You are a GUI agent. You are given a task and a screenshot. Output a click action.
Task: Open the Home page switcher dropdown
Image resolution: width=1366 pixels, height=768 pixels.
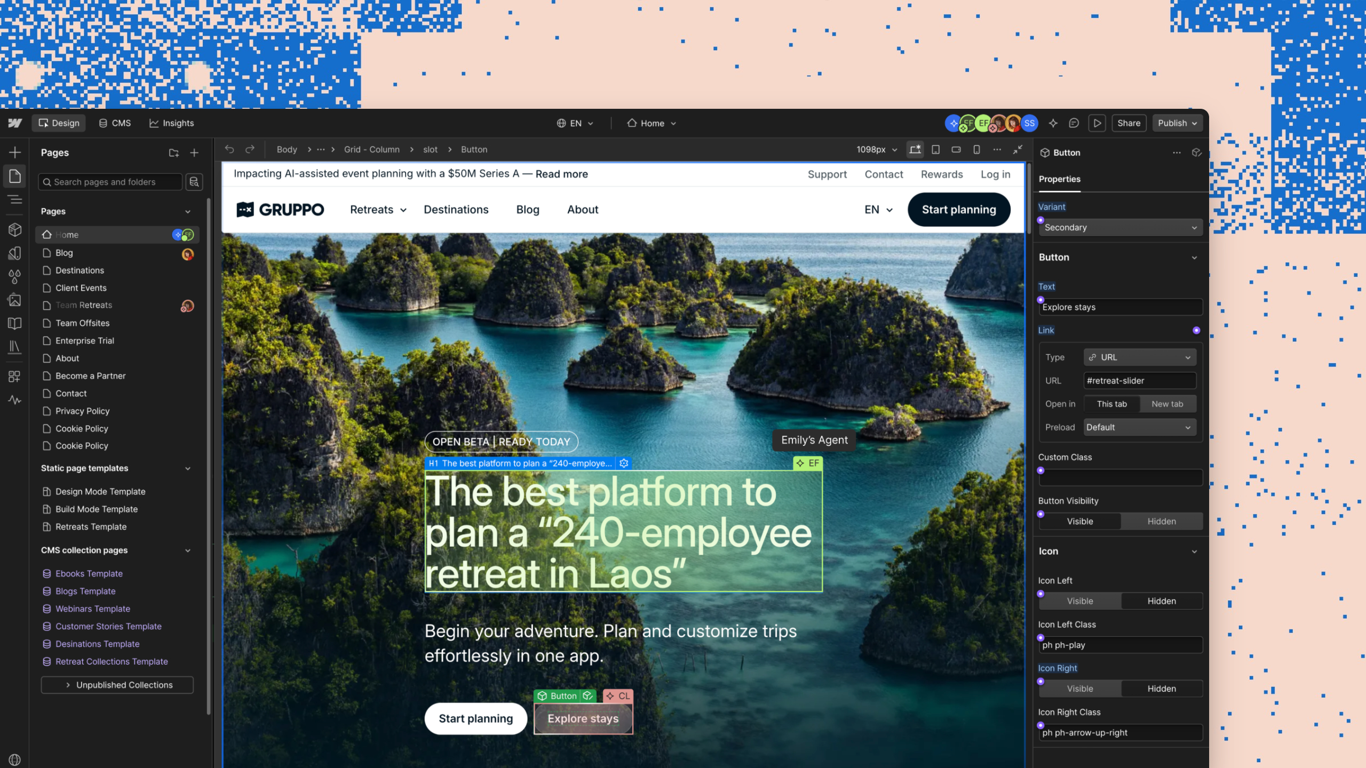652,123
